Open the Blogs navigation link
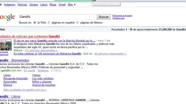The image size is (186, 104). tap(53, 5)
